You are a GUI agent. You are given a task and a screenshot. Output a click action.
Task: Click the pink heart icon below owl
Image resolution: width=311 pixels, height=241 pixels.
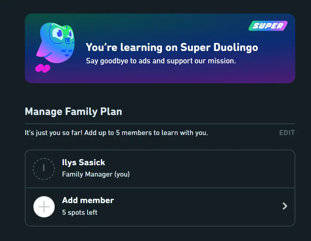[x=43, y=68]
